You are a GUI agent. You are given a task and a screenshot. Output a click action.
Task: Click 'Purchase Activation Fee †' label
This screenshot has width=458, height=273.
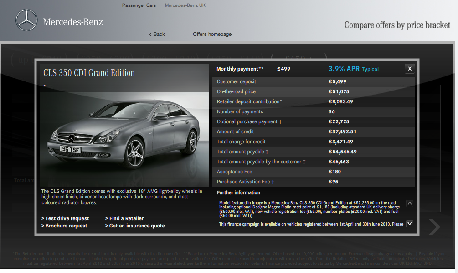tap(245, 182)
